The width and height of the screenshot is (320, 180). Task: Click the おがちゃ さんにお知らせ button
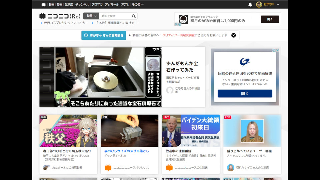coord(104,35)
